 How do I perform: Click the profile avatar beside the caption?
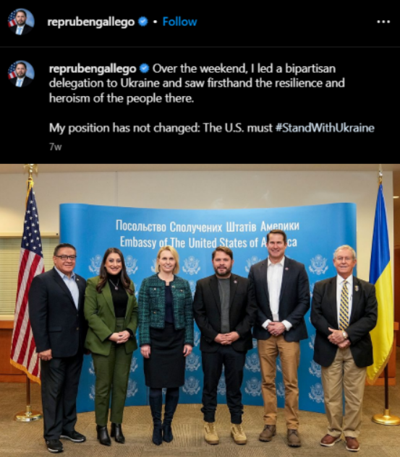tap(21, 74)
